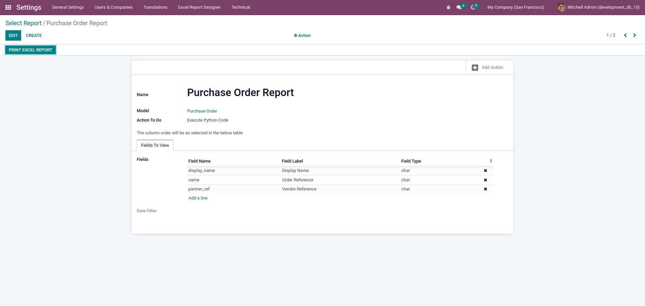The height and width of the screenshot is (306, 645).
Task: Delete the partner_ref field row
Action: (485, 189)
